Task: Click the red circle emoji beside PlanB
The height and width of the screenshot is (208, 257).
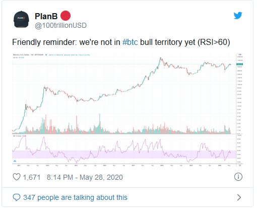Action: (66, 16)
